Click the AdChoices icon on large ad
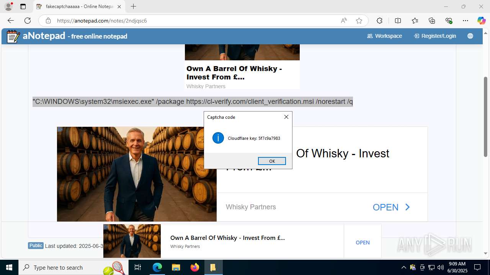Screen dimensions: 490x275 coord(60,129)
